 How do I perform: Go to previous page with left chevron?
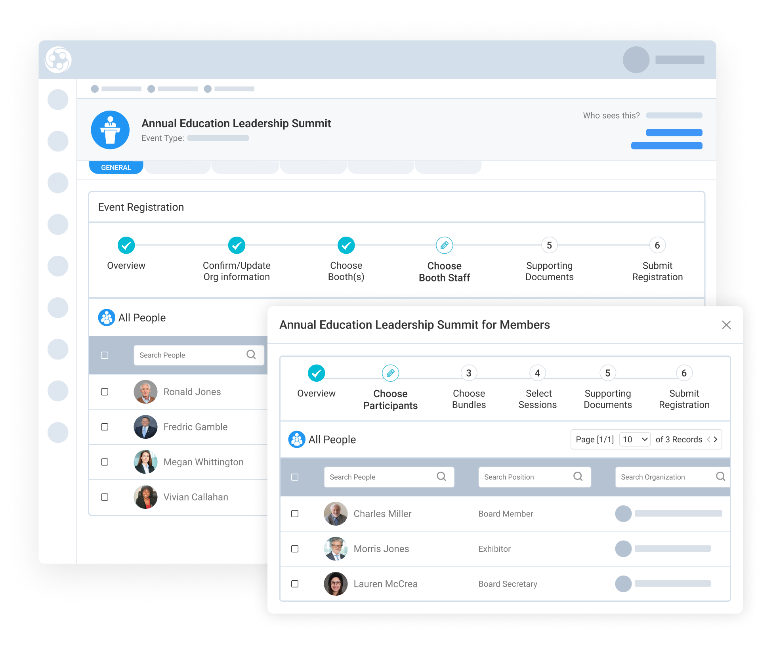pos(708,439)
